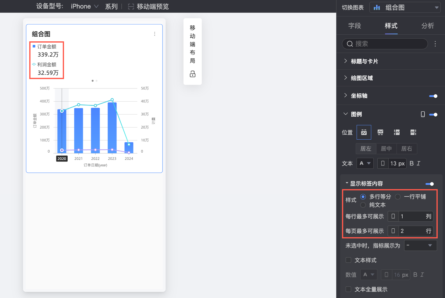Select the 纯文本 style option
The width and height of the screenshot is (445, 298).
363,205
